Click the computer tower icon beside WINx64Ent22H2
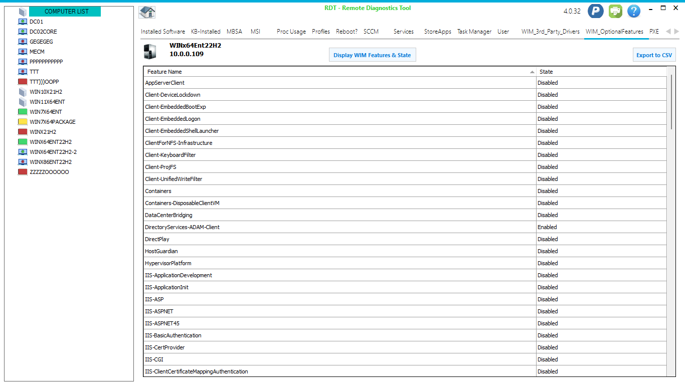Viewport: 685px width, 385px height. coord(150,52)
